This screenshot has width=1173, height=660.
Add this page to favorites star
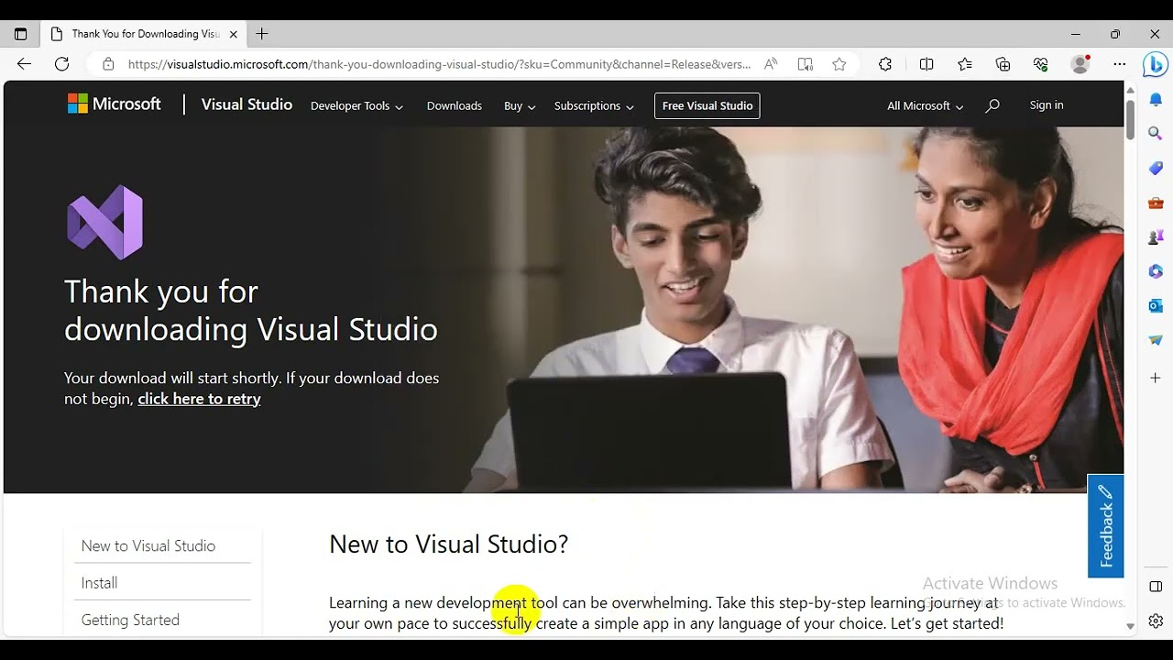coord(839,64)
